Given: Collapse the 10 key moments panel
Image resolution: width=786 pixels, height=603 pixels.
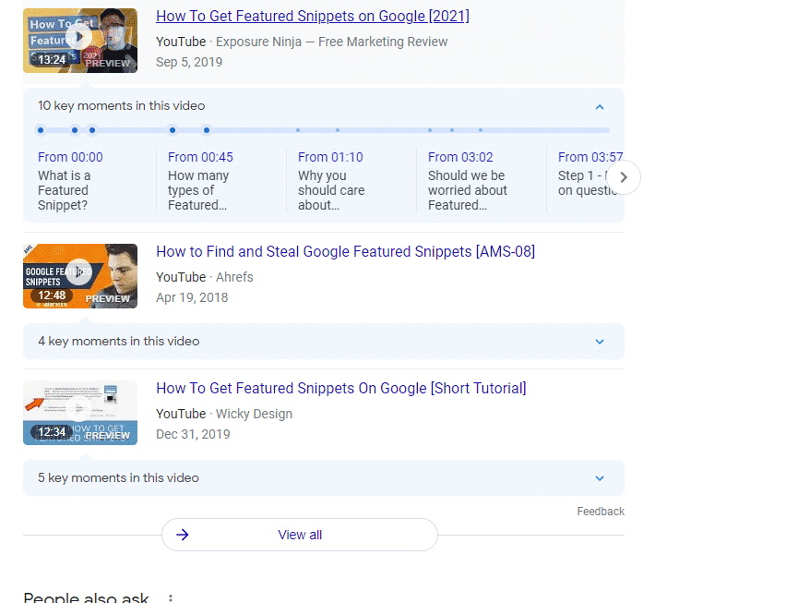Looking at the screenshot, I should 599,105.
